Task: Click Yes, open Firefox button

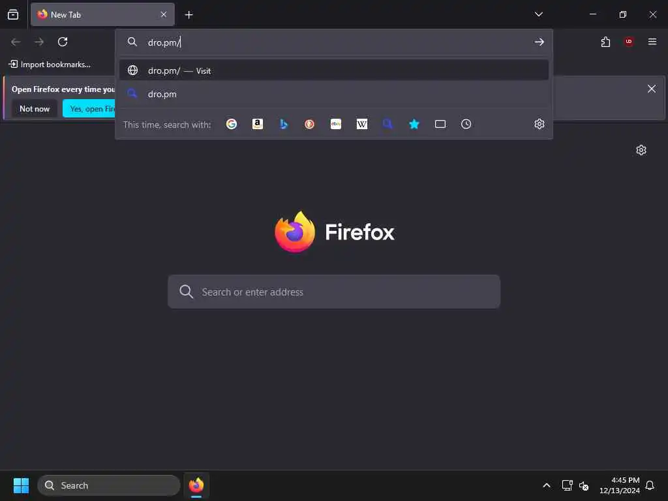Action: click(89, 109)
